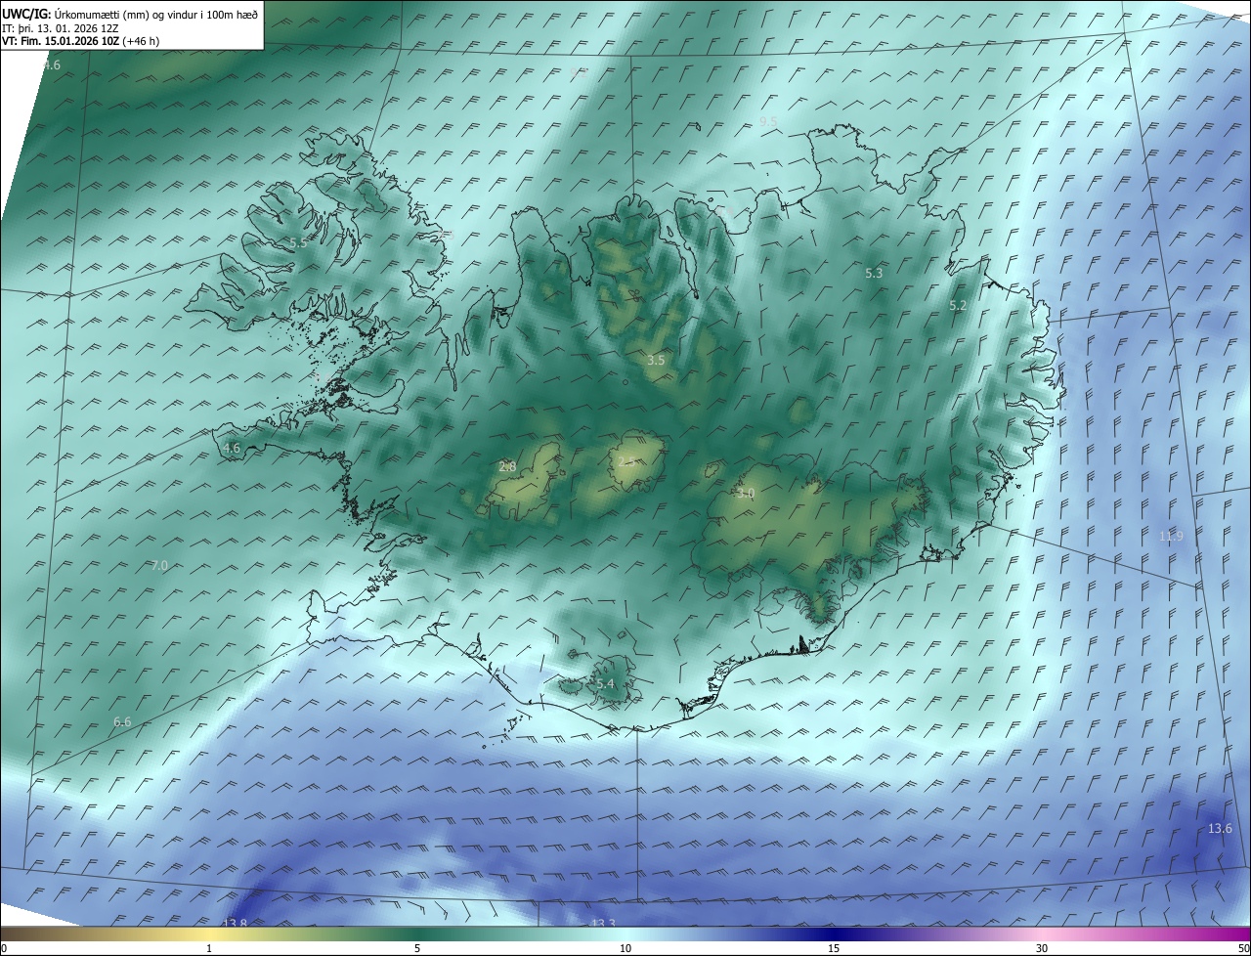This screenshot has height=956, width=1251.
Task: Click the 0 tick on the color scale
Action: tap(4, 948)
